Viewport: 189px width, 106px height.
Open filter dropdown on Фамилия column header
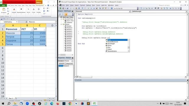click(x=19, y=30)
